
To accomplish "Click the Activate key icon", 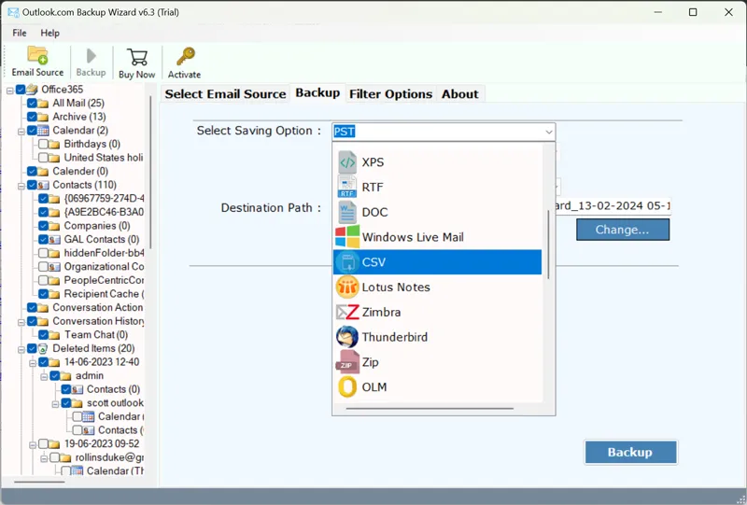I will (x=184, y=58).
